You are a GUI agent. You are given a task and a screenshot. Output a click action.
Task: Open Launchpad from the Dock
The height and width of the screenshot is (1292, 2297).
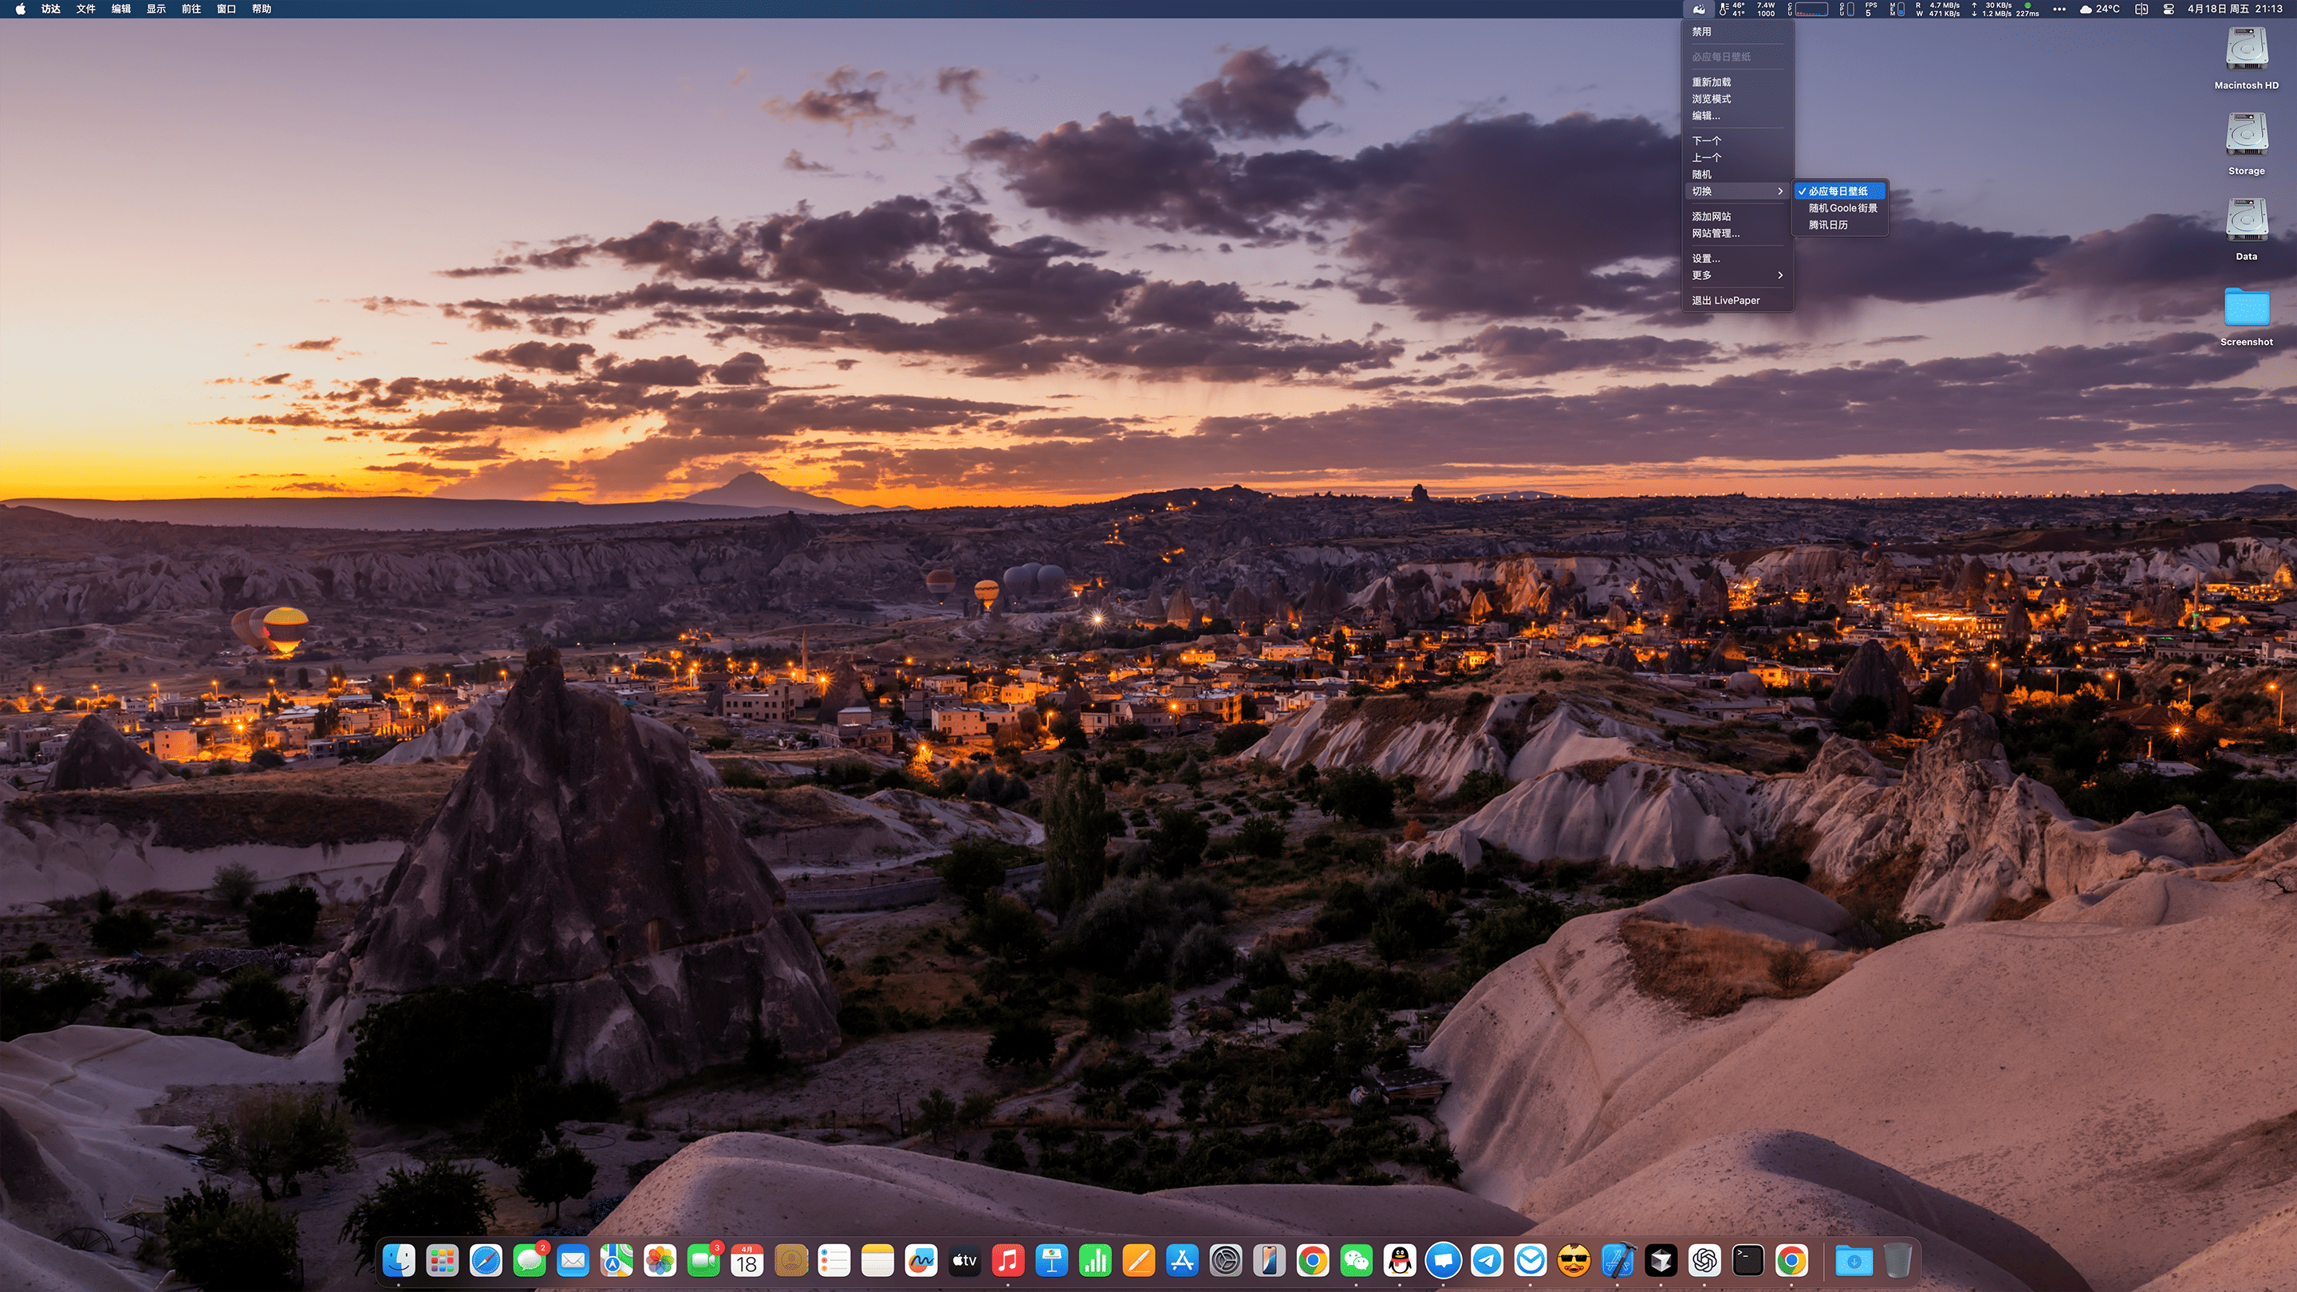(443, 1261)
